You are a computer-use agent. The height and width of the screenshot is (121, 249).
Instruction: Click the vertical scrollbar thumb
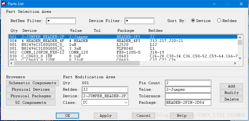240,43
